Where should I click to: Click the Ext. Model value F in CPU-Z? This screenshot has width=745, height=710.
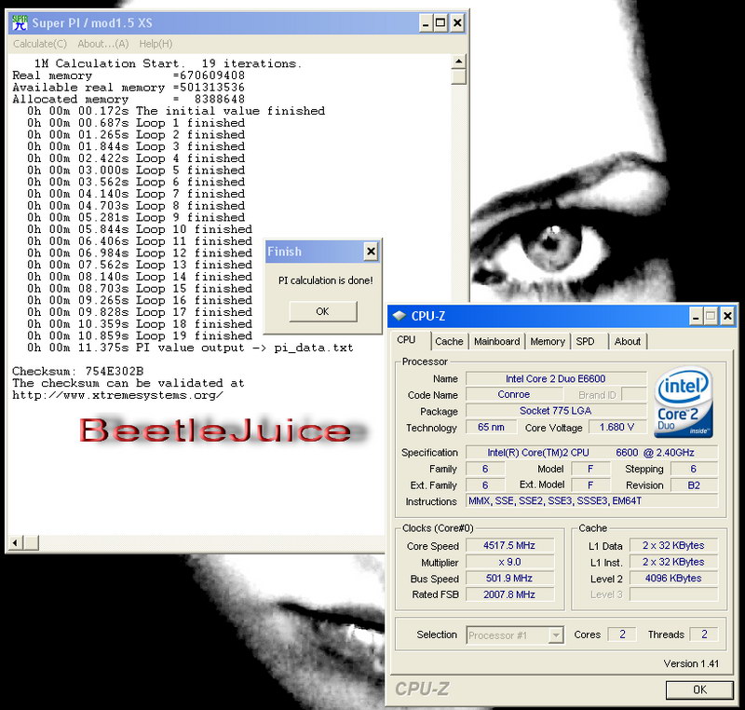(590, 485)
